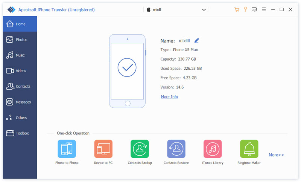
Task: Click the Apeaksoft logo icon
Action: click(11, 10)
